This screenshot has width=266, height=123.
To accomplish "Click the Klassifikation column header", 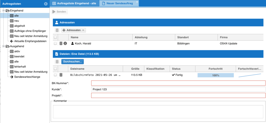I will 157,69.
